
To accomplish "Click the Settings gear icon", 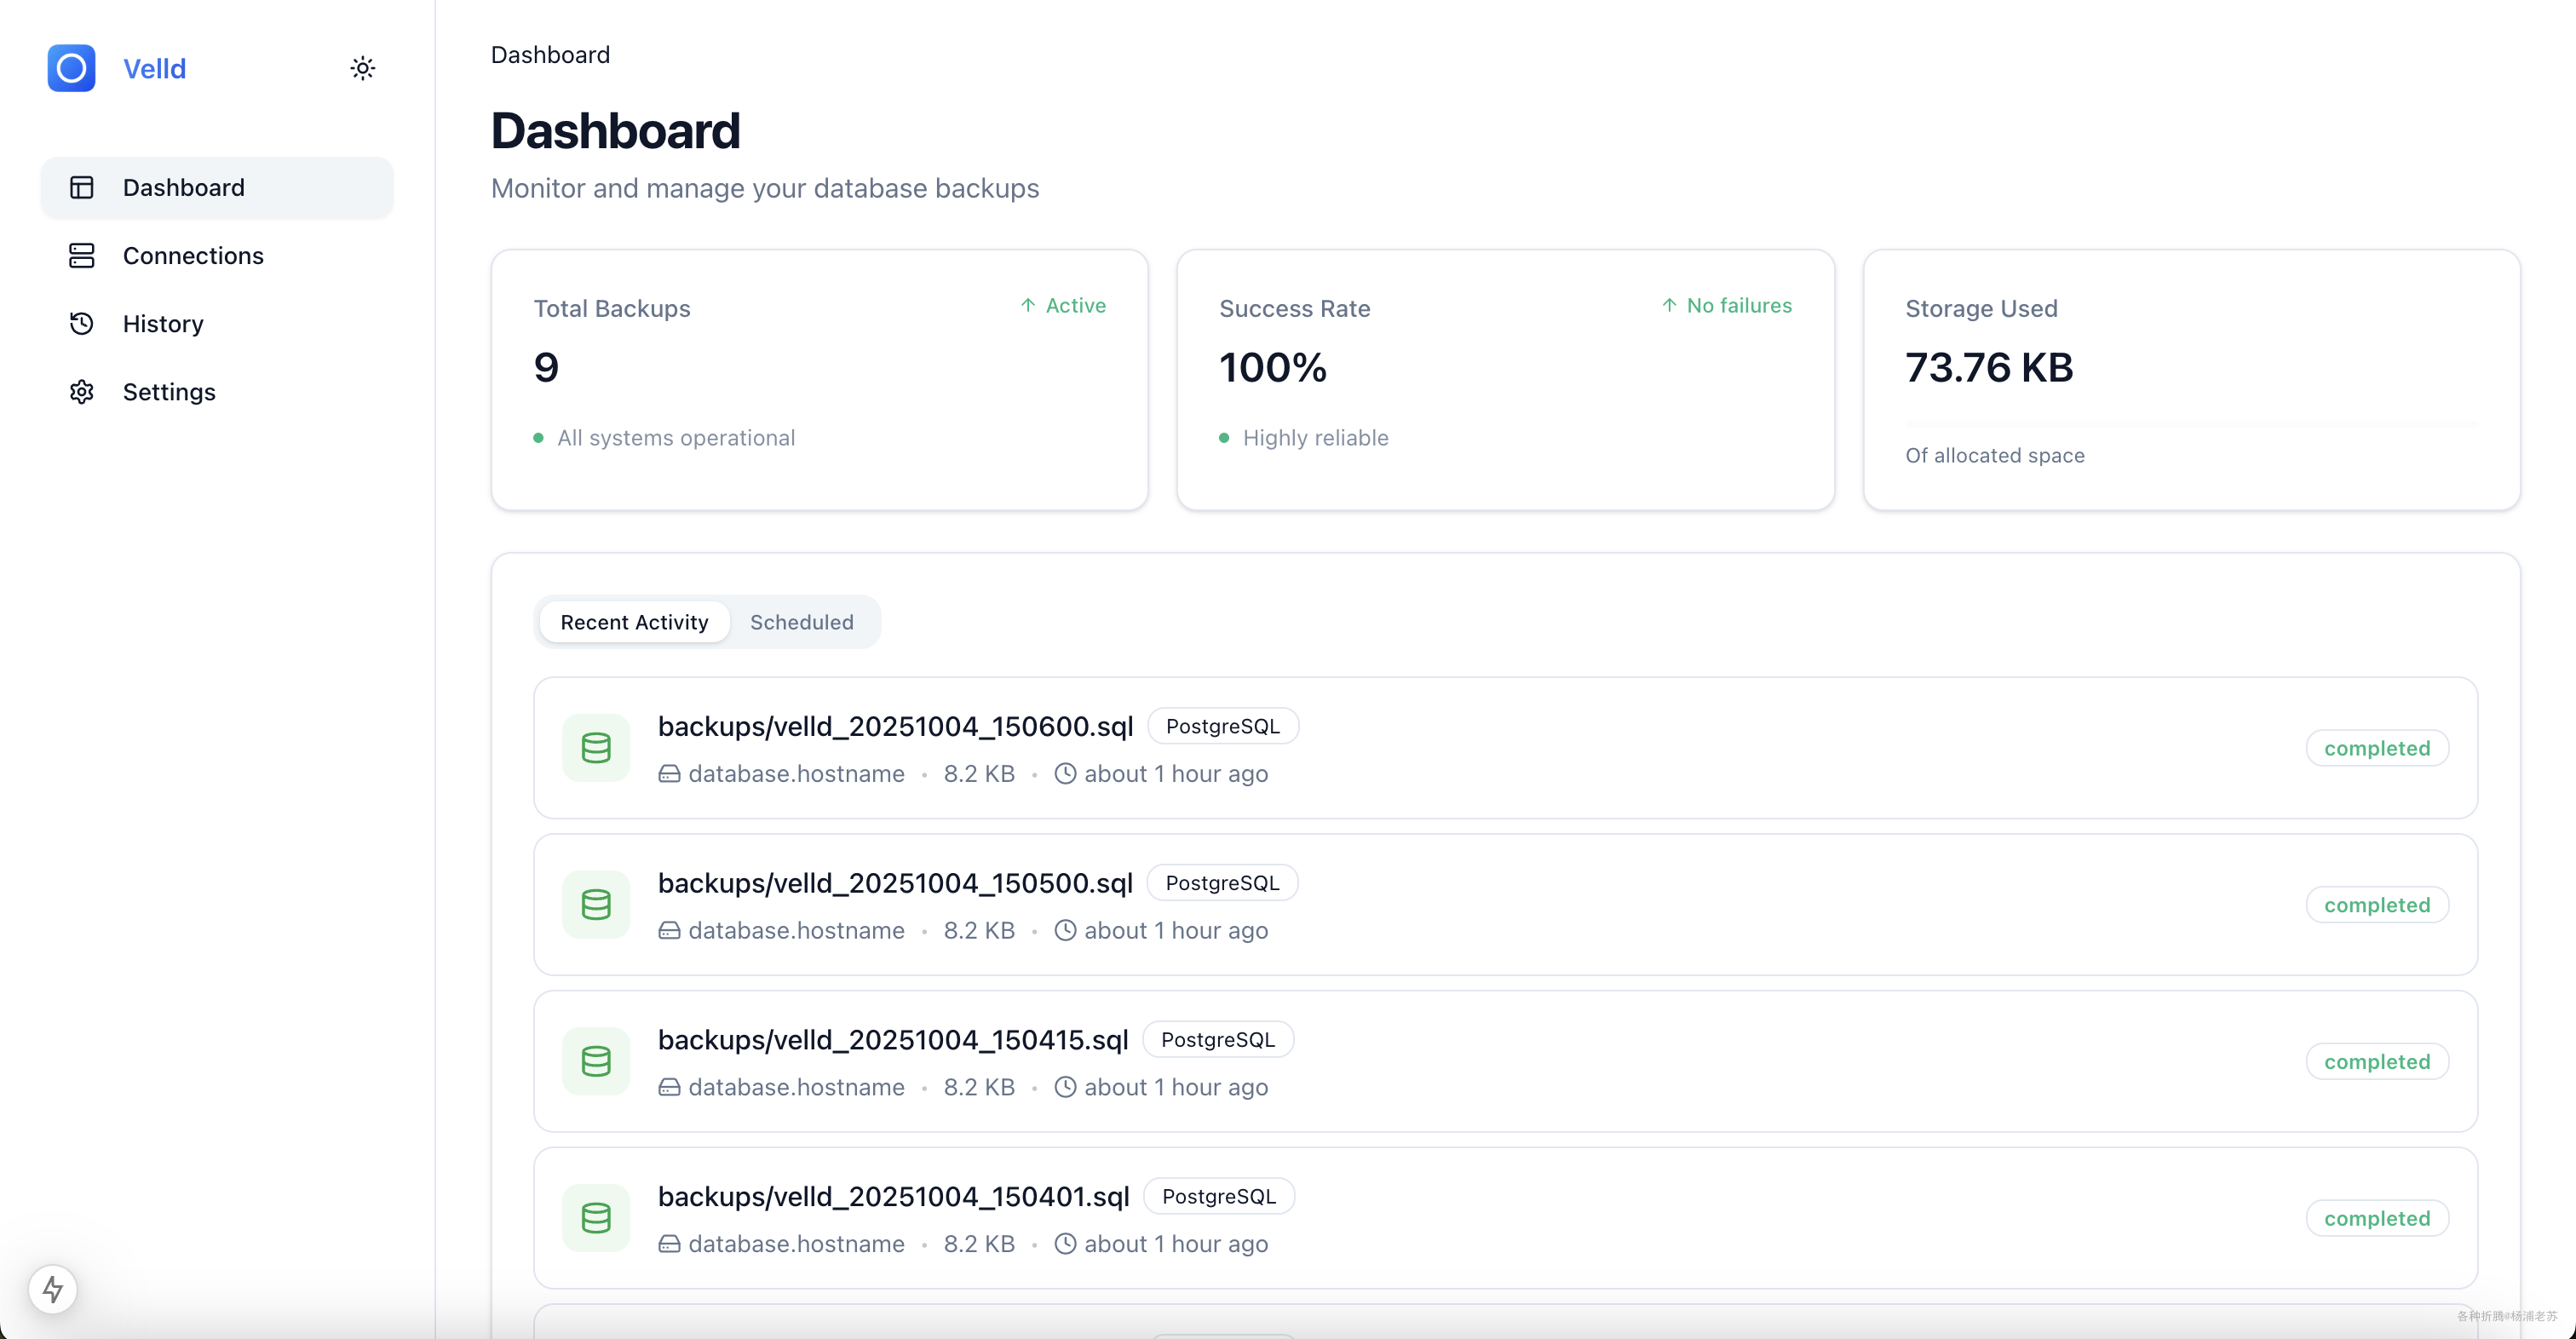I will tap(82, 391).
